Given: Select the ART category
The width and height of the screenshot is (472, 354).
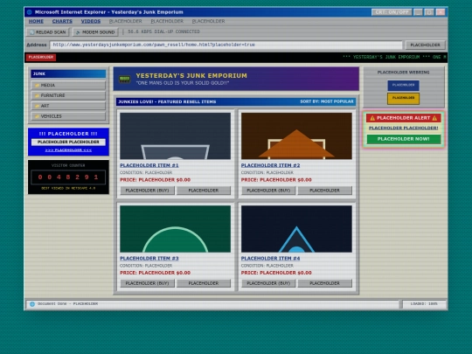Looking at the screenshot, I should pyautogui.click(x=68, y=106).
